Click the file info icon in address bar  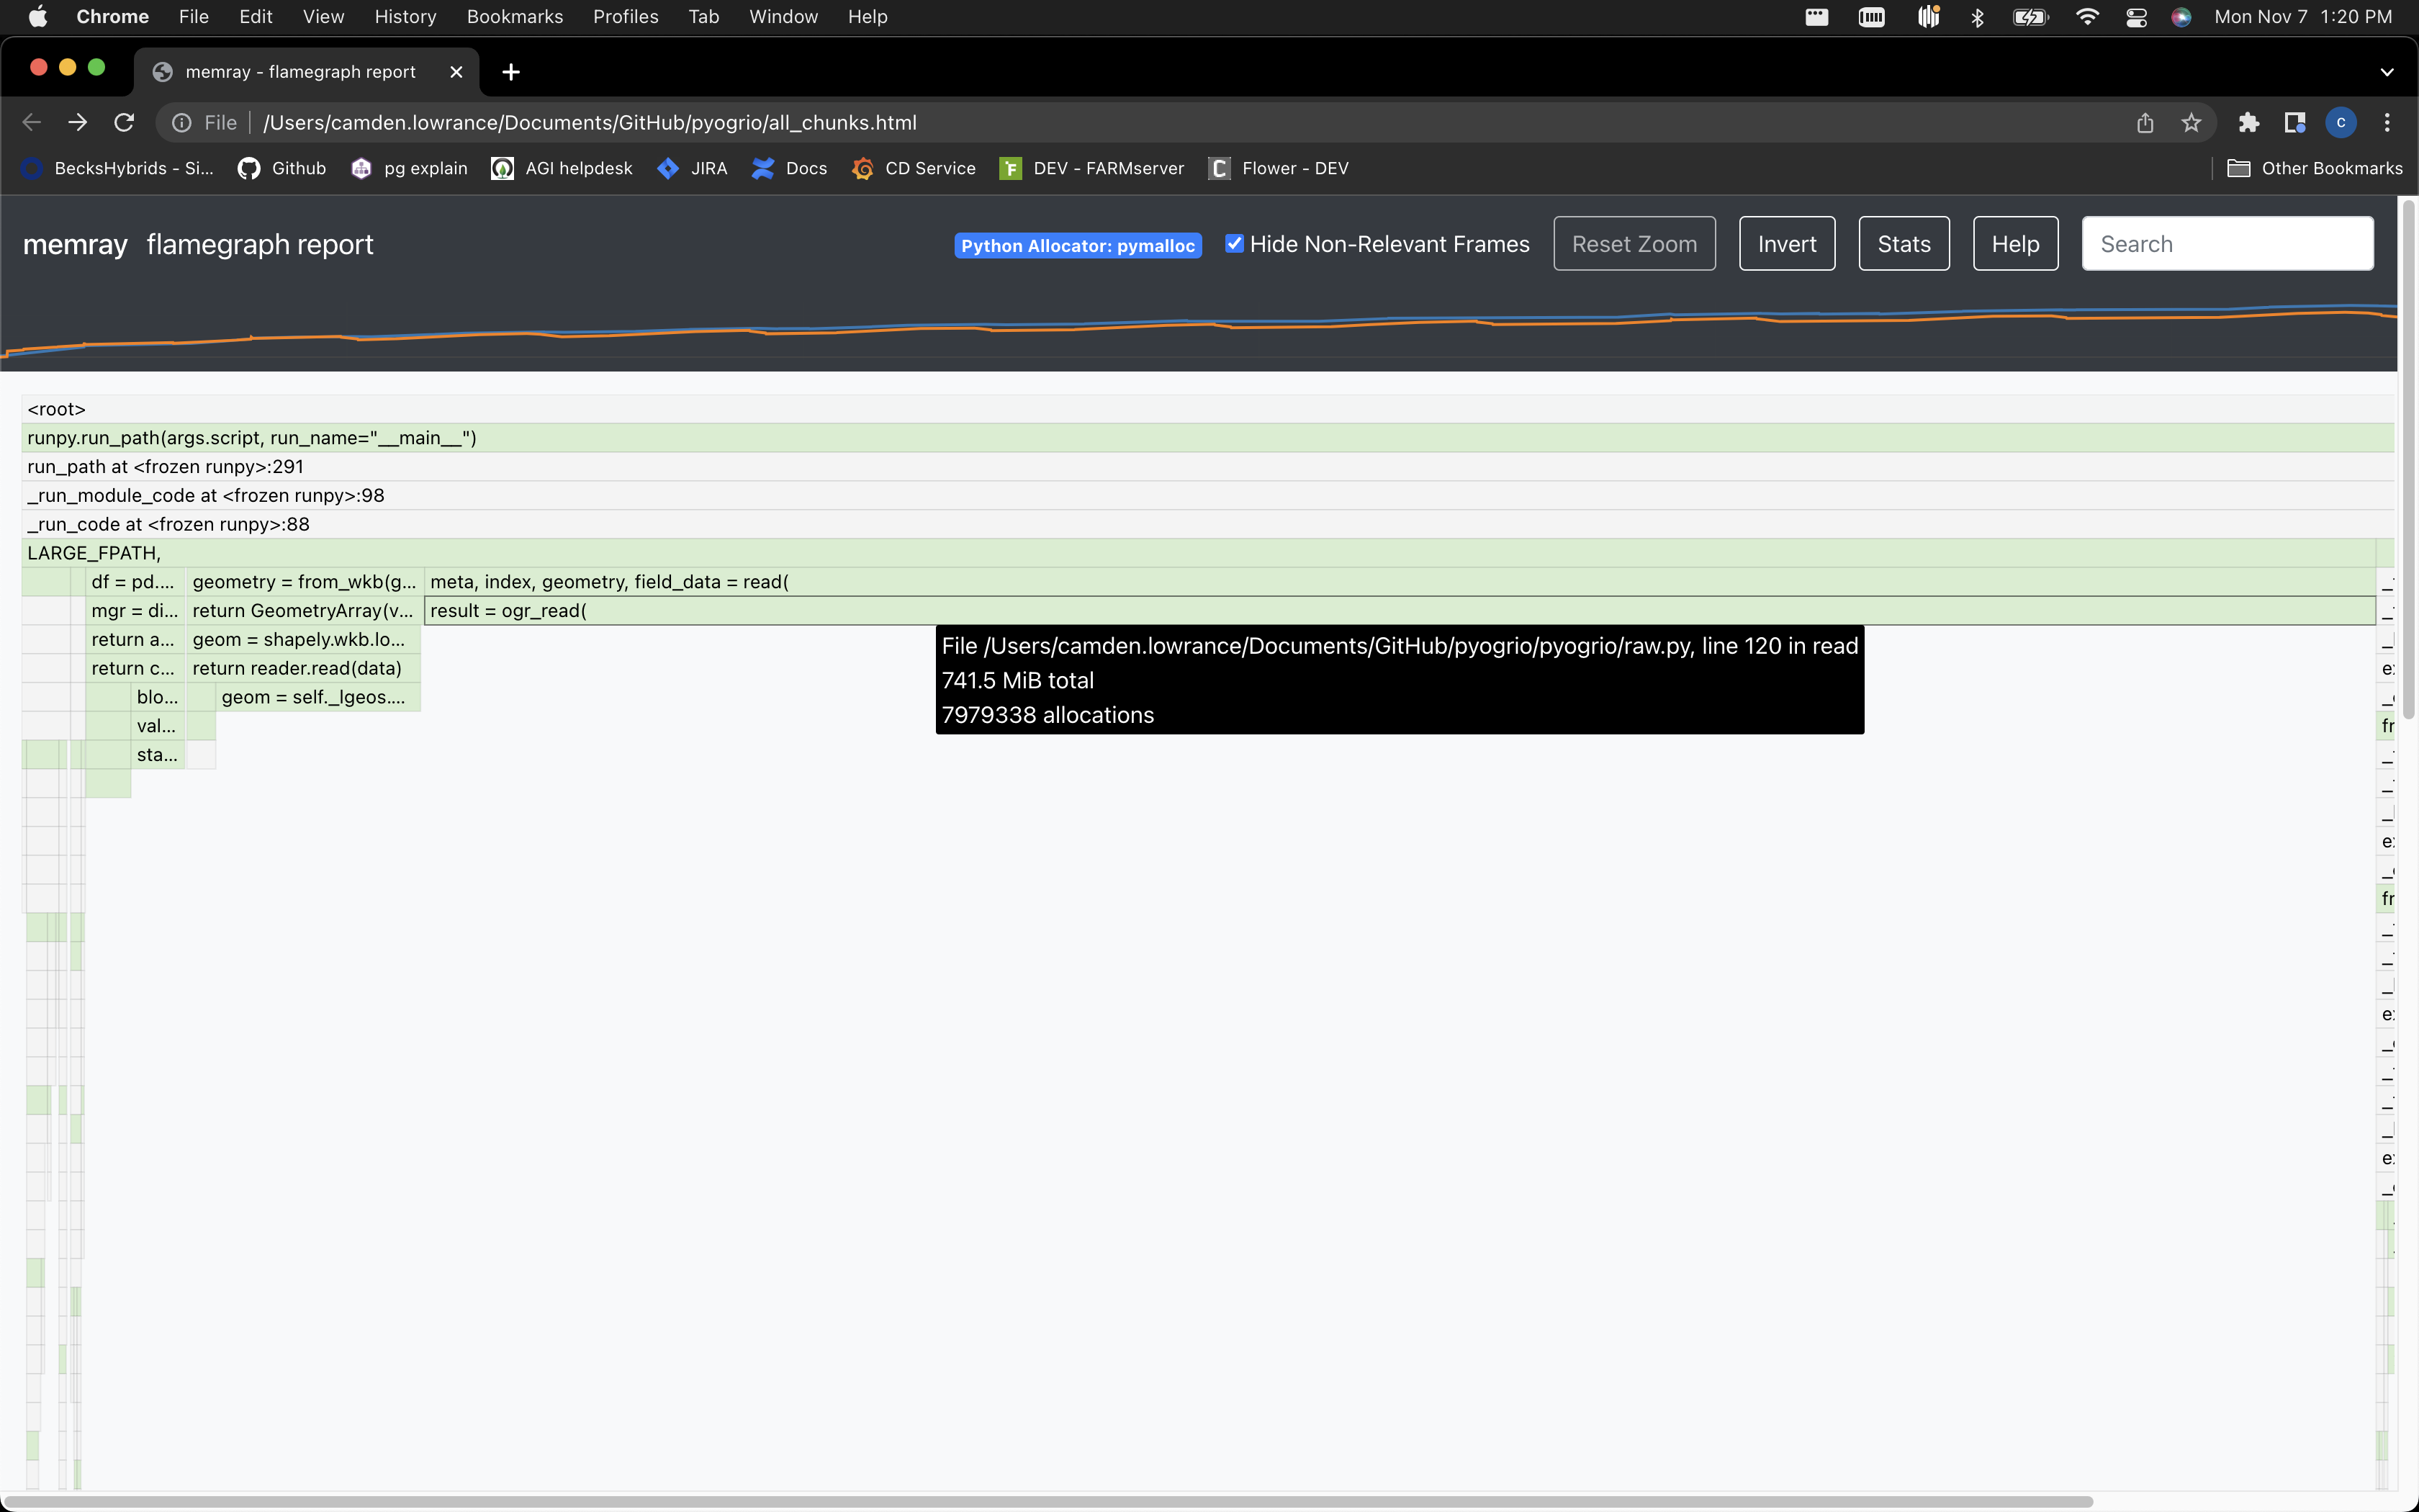coord(182,122)
